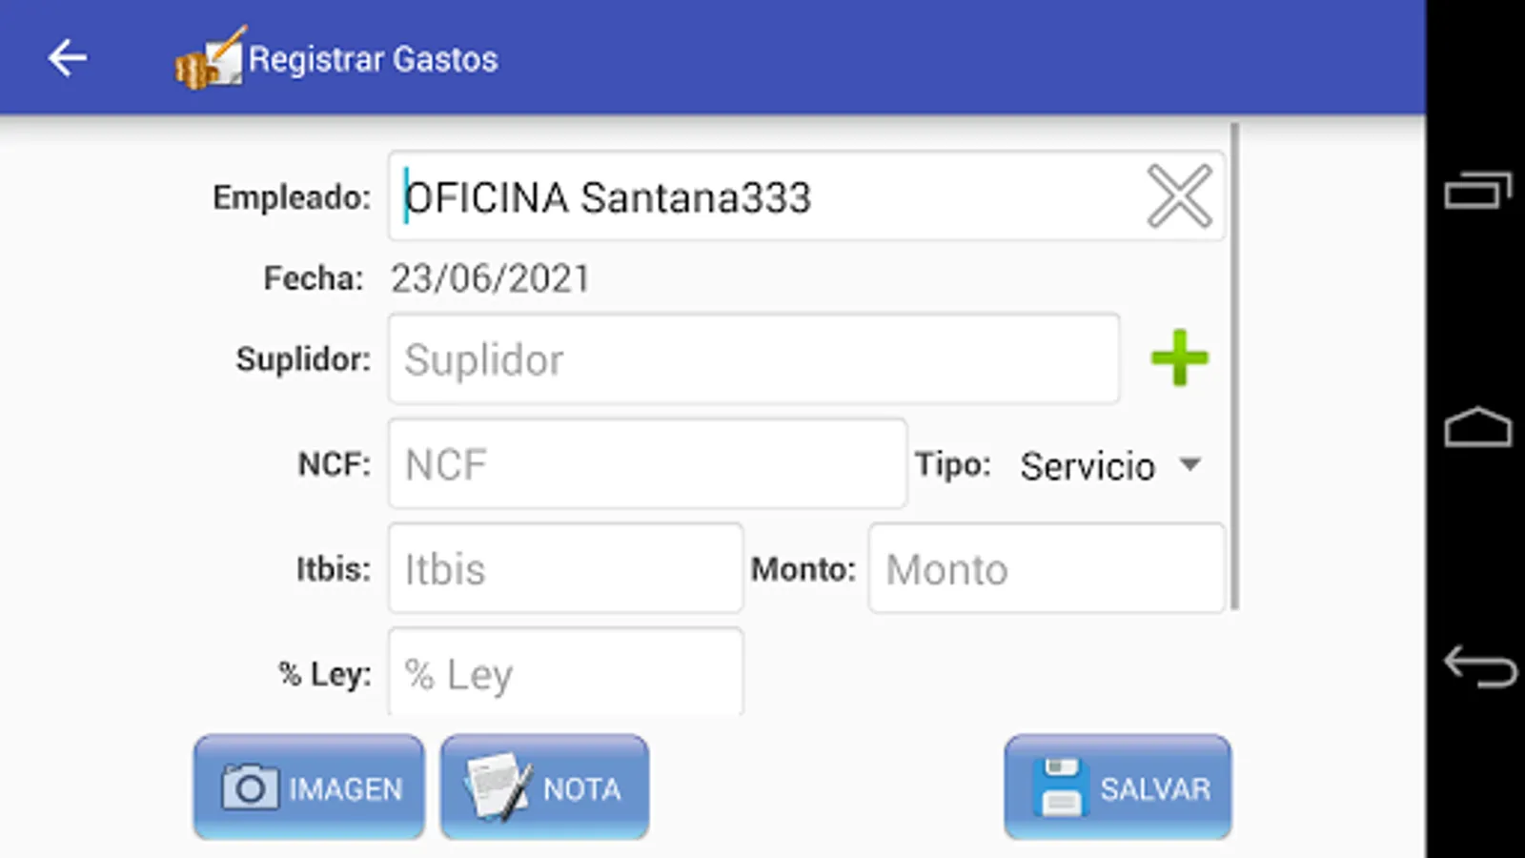Select the Fecha date 23/06/2021
The width and height of the screenshot is (1525, 858).
coord(490,278)
